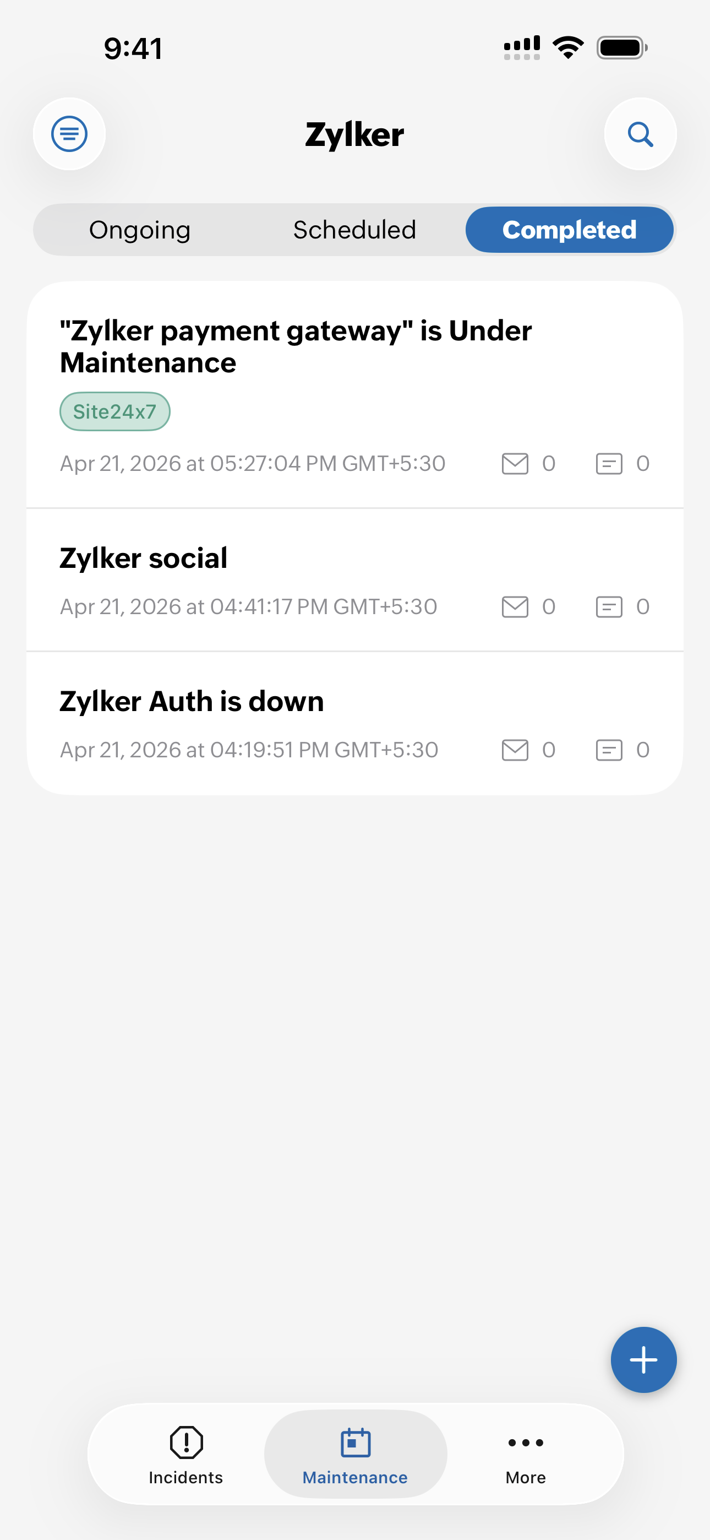
Task: Tap comment icon on payment gateway item
Action: (609, 463)
